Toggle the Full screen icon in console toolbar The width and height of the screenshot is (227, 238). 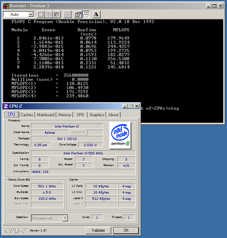coord(67,14)
